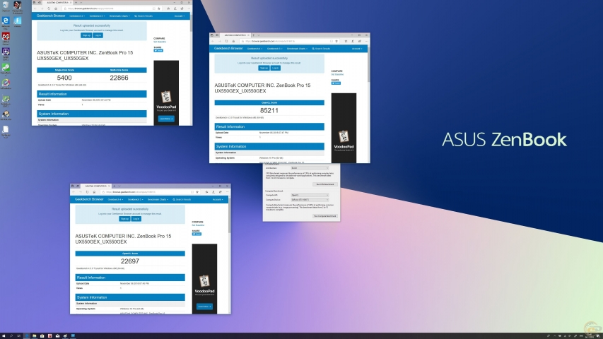Click Log in in the 22697 score window
This screenshot has height=339, width=603.
coord(136,219)
